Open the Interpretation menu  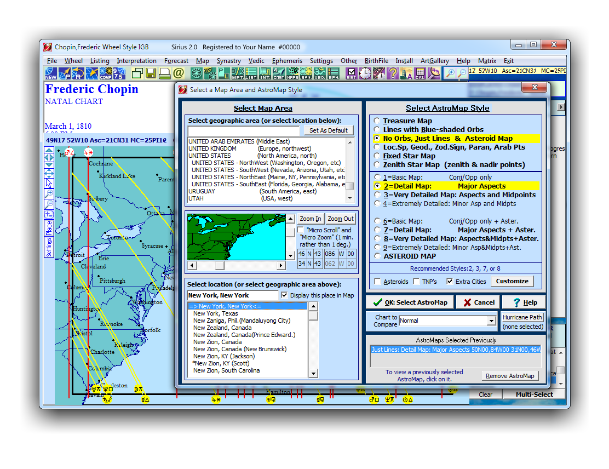pyautogui.click(x=137, y=61)
